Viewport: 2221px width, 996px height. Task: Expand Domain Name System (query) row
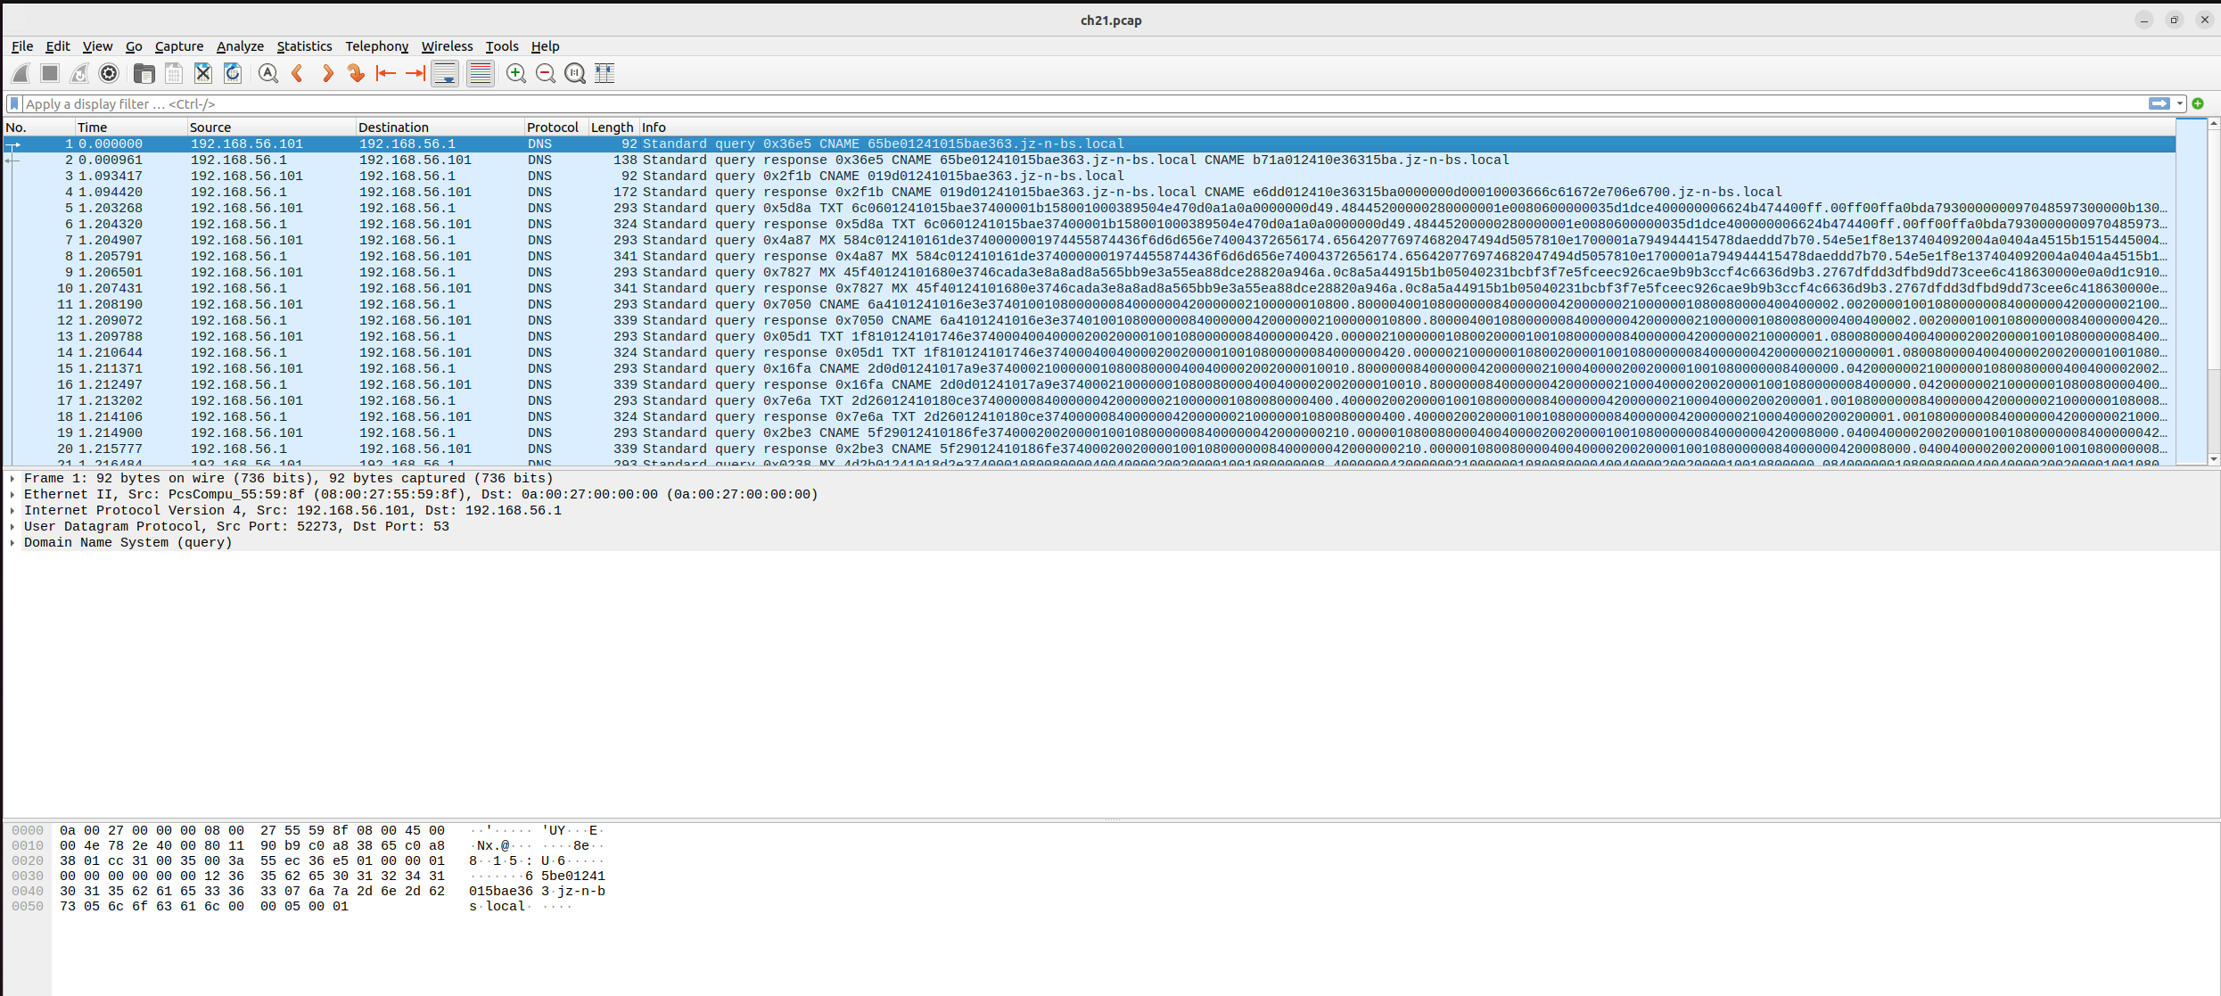tap(12, 543)
